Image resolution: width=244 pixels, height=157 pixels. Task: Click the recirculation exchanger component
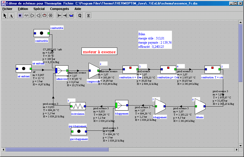[78, 106]
